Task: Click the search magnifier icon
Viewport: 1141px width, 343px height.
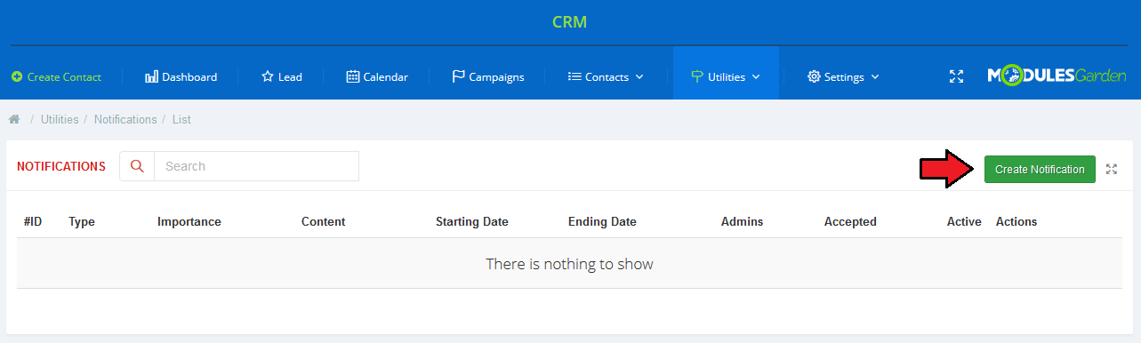Action: pyautogui.click(x=137, y=166)
